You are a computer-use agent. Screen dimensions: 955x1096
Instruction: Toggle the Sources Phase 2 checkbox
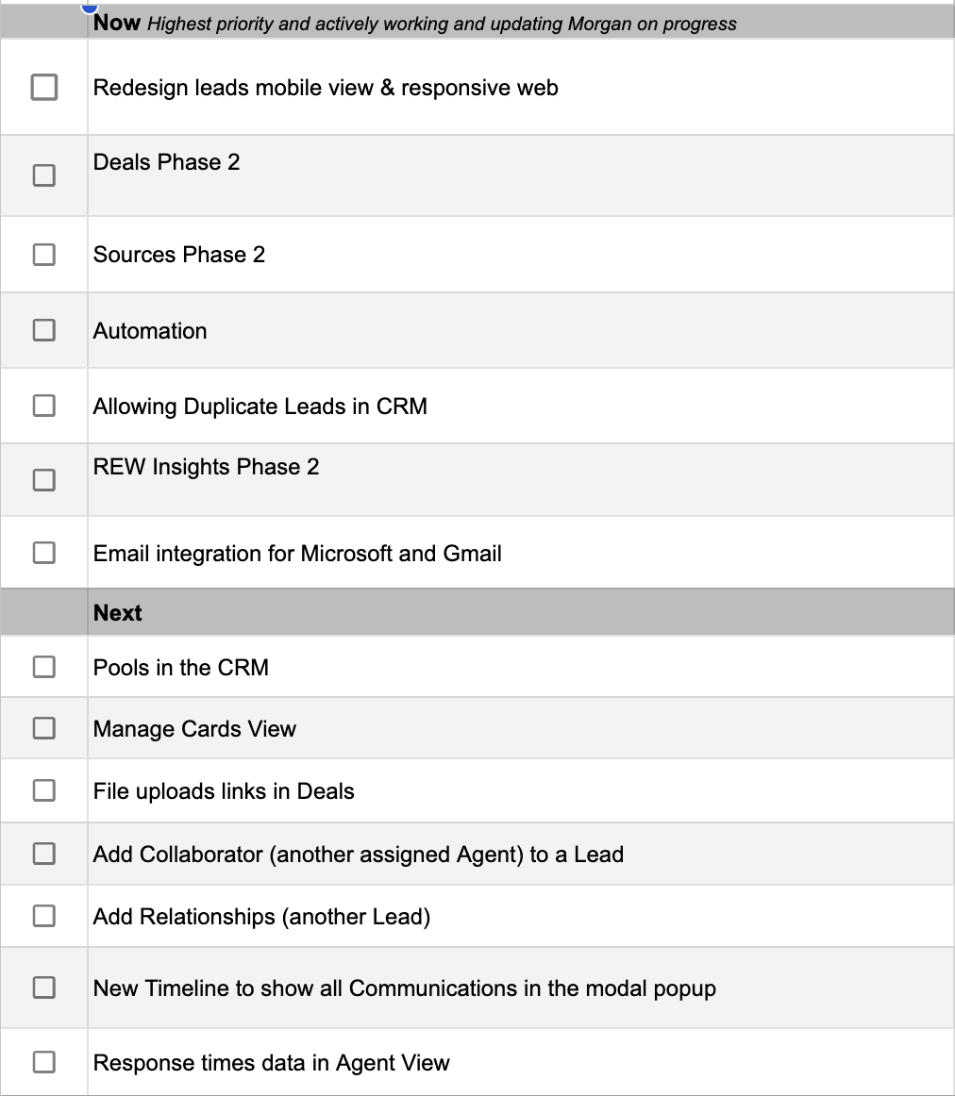[43, 255]
